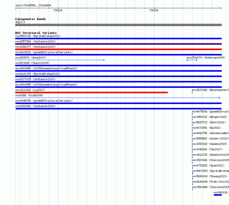Select nsv3563484 (Chaisson2019) label
Viewport: 229px width, 205px height.
pos(210,187)
